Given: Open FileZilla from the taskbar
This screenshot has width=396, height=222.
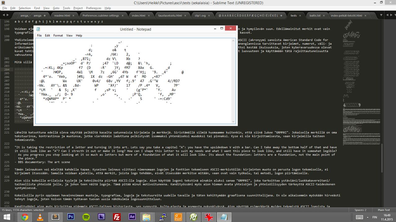Looking at the screenshot, I should [x=117, y=217].
